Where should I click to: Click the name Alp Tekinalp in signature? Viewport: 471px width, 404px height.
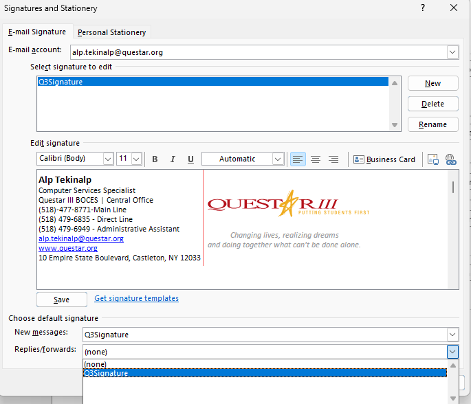click(x=65, y=179)
